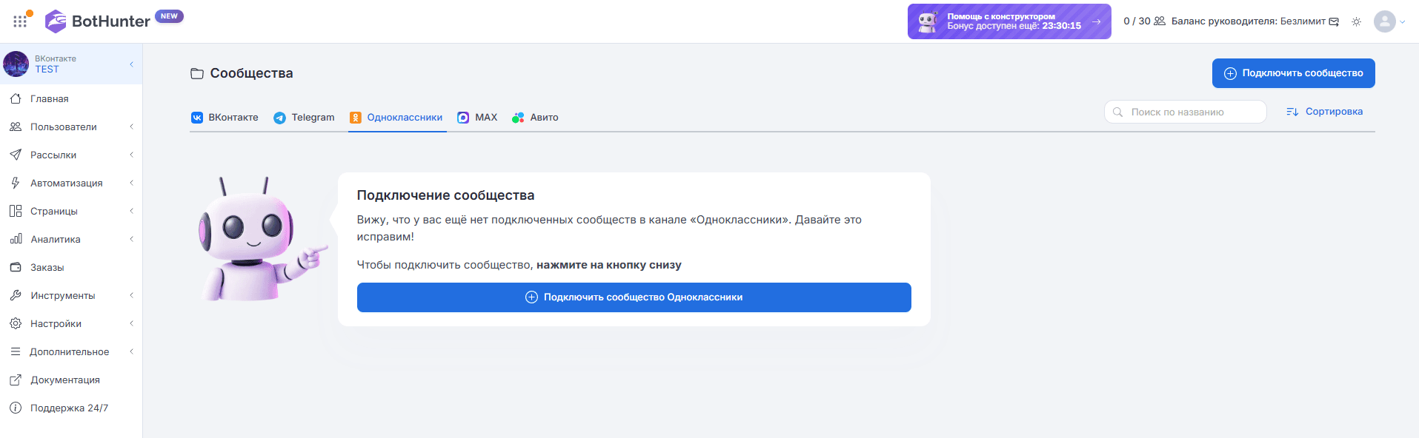Viewport: 1419px width, 438px height.
Task: Open Заказы in sidebar
Action: [x=71, y=267]
